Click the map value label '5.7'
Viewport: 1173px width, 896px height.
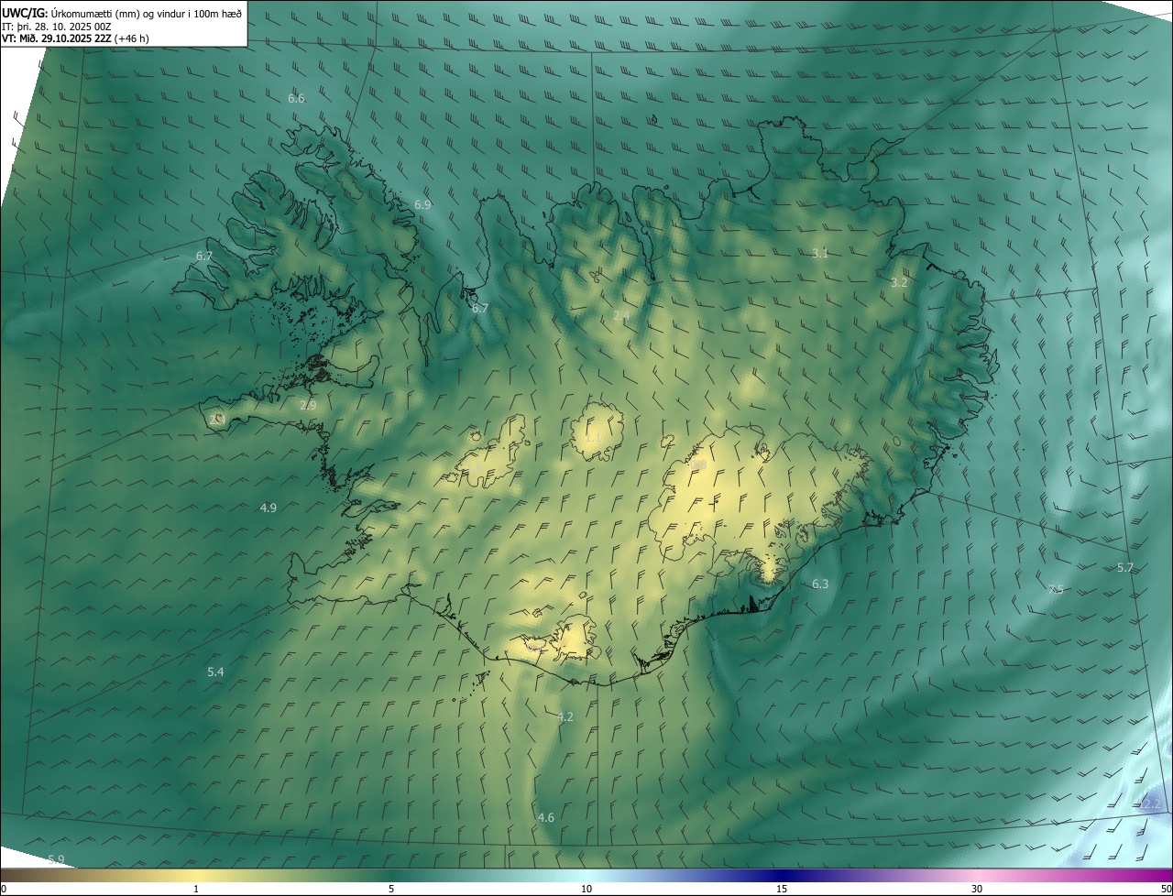[1125, 568]
